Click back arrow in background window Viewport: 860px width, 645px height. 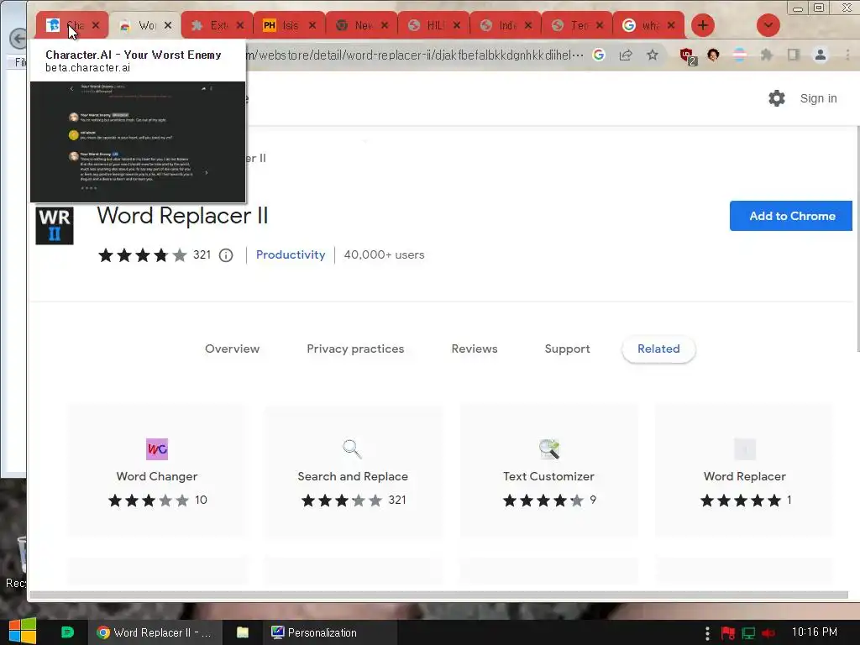point(18,39)
